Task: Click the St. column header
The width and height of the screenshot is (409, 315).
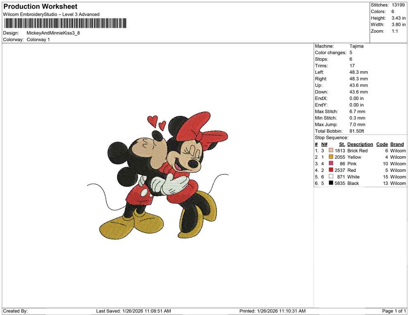Action: click(342, 144)
